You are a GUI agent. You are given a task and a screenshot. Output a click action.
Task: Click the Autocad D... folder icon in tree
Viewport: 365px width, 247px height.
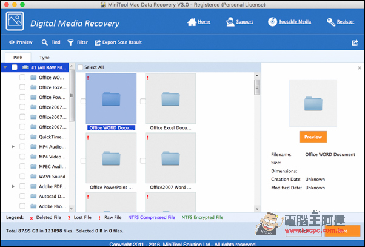click(x=33, y=196)
